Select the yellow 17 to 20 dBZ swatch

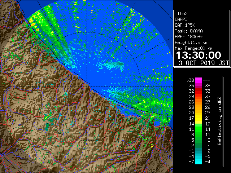tap(199, 118)
